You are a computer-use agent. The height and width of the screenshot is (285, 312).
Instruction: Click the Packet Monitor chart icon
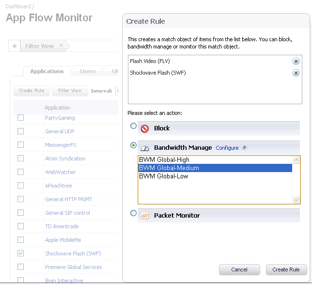(x=144, y=216)
